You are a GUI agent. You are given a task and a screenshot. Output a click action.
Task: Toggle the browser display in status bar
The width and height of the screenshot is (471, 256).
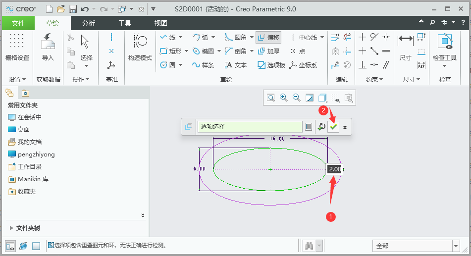pos(23,246)
